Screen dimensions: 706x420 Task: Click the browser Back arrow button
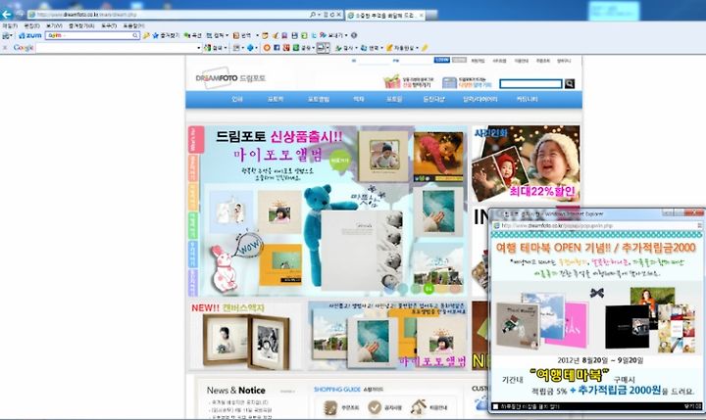point(6,15)
